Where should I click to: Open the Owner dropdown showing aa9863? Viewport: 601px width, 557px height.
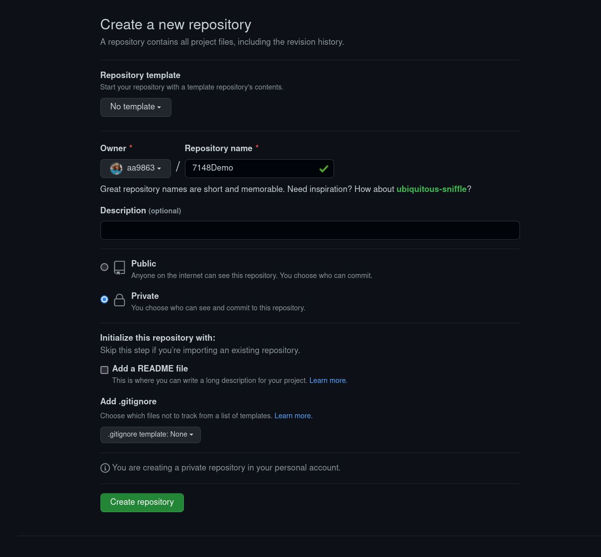[x=135, y=168]
